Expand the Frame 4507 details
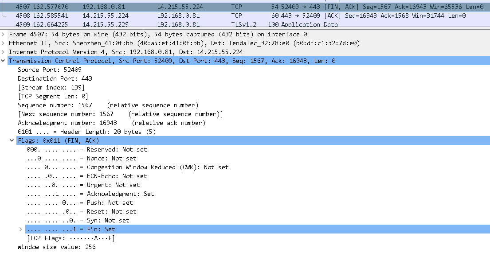Screen dimensions: 490x253 (x=4, y=34)
